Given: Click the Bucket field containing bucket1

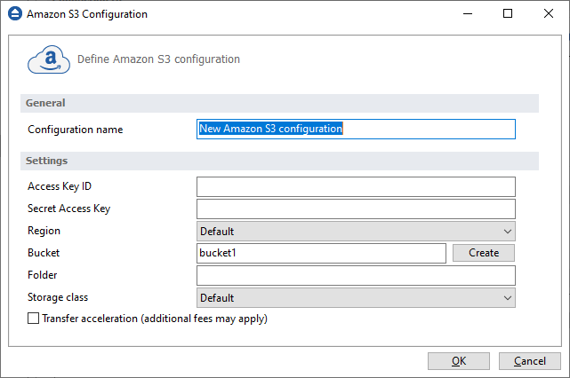Looking at the screenshot, I should [321, 253].
